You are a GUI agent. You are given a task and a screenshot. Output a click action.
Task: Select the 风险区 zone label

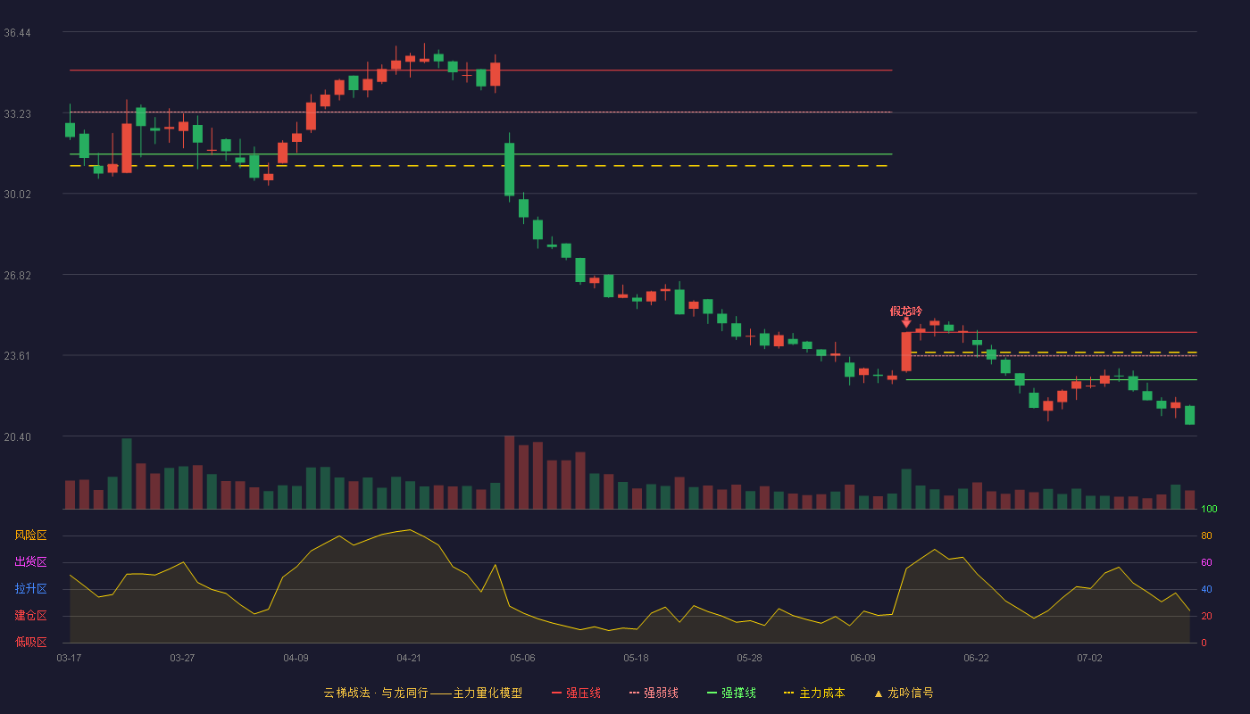tap(30, 535)
